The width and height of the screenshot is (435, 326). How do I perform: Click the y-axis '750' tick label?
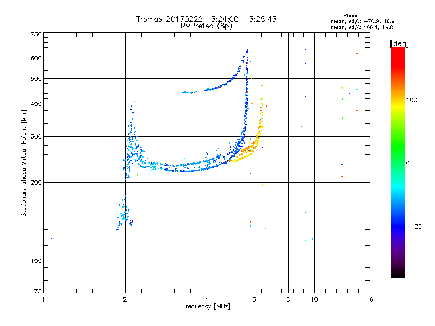pos(36,34)
